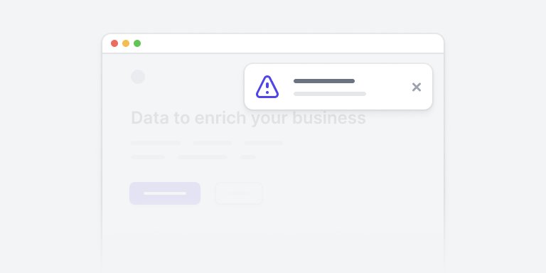Screen dimensions: 546x273
Task: Click the last placeholder line in top row
Action: 264,143
